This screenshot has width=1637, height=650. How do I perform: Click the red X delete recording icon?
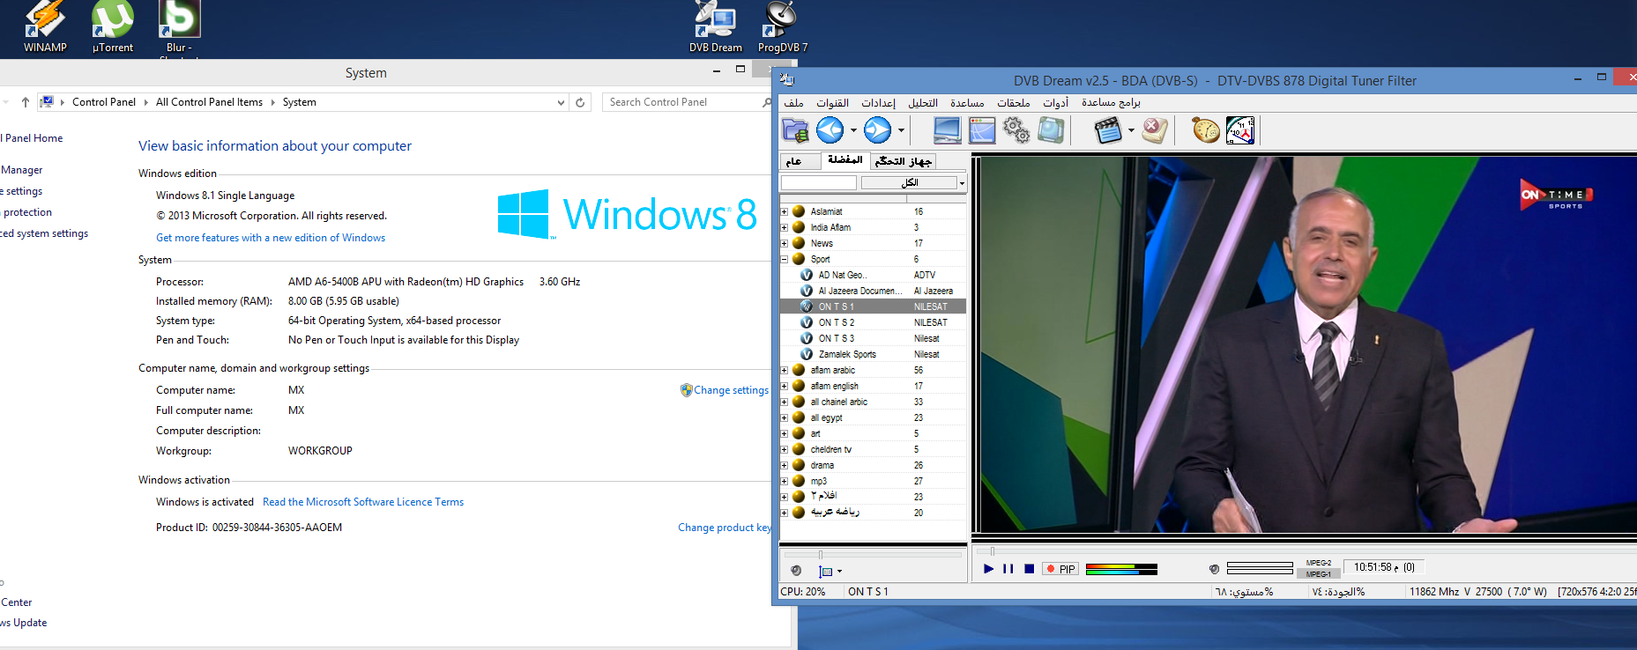coord(1155,130)
